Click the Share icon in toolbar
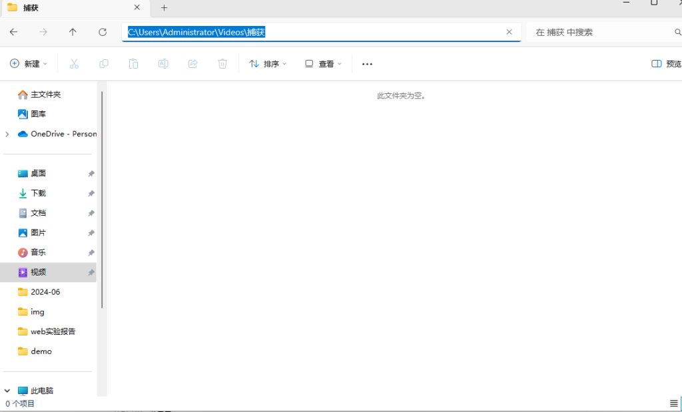 [x=193, y=64]
